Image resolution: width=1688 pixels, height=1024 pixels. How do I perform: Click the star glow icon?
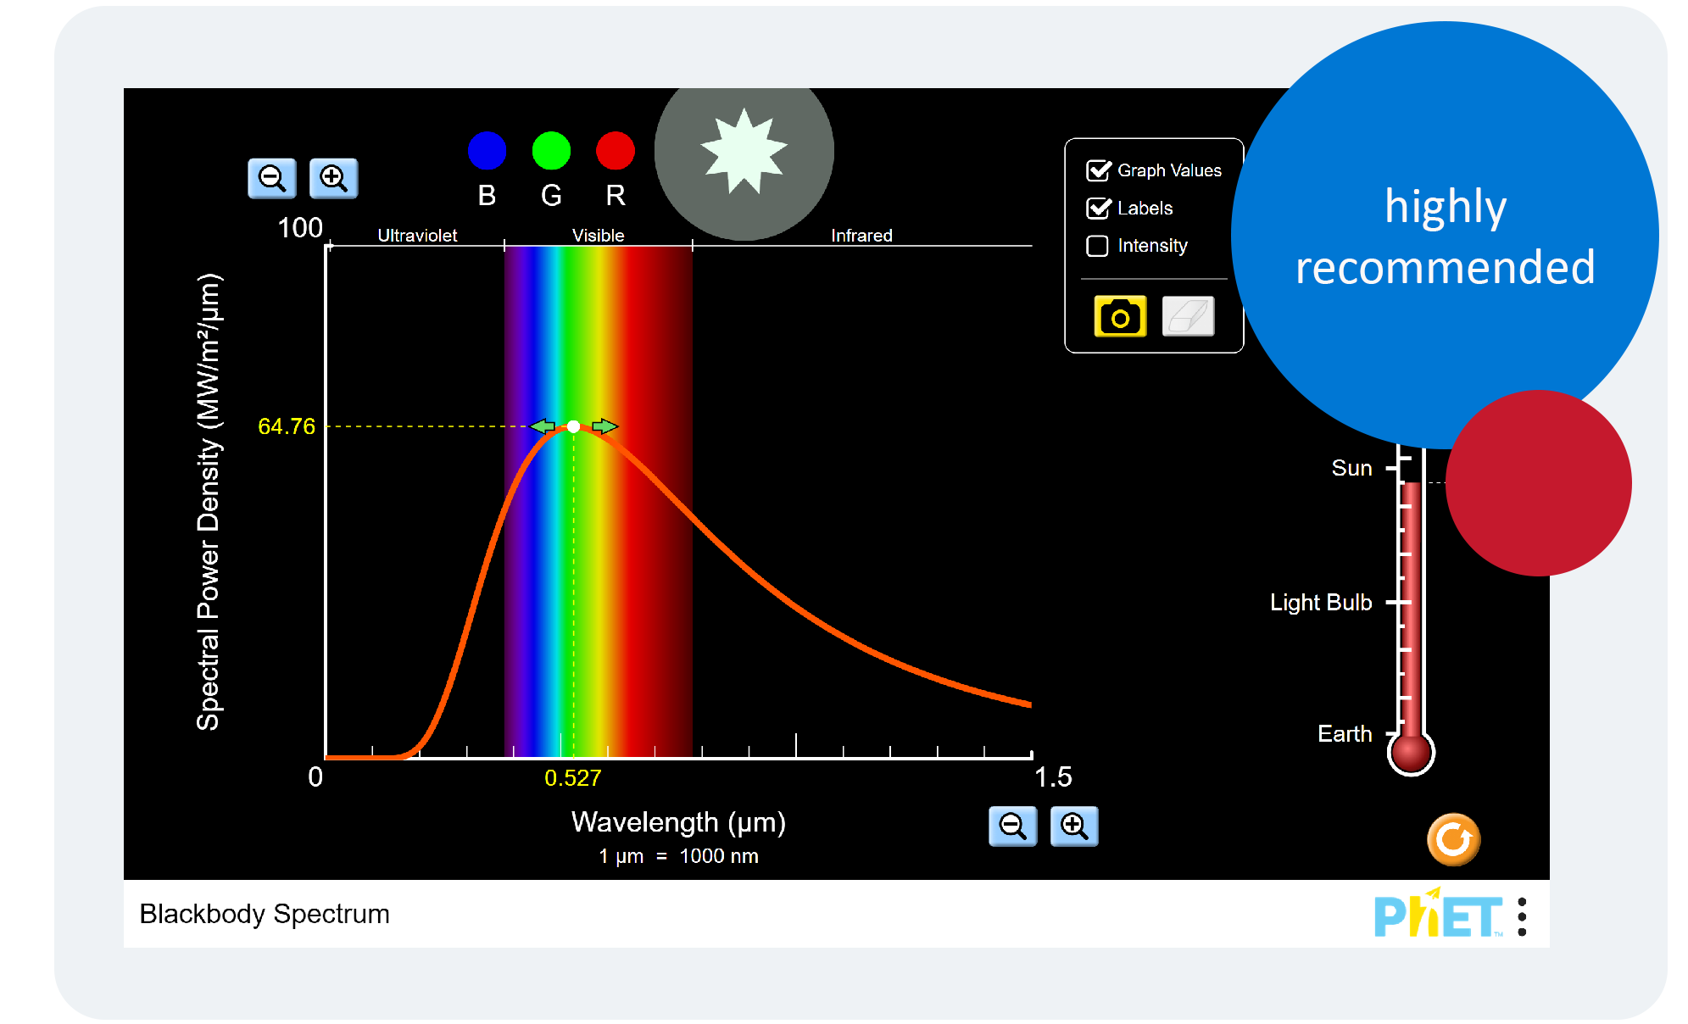[x=744, y=152]
